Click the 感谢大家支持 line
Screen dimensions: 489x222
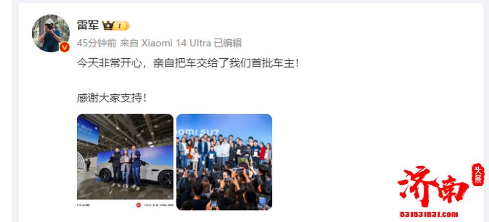click(111, 98)
